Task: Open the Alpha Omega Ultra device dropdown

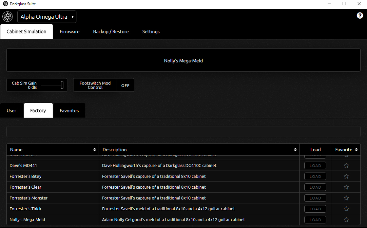Action: click(47, 17)
